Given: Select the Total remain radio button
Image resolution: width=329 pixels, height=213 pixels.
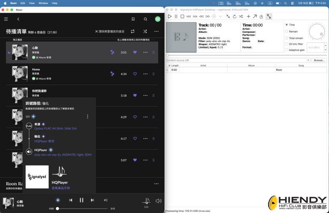Looking at the screenshot, I should pyautogui.click(x=287, y=38).
